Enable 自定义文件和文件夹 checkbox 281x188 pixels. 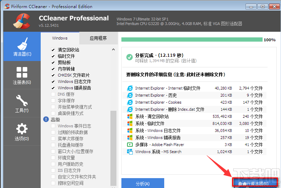coord(53,177)
